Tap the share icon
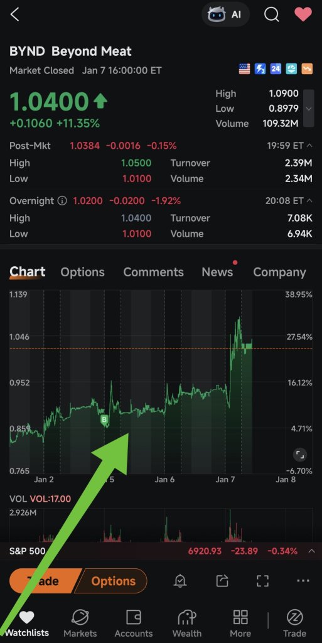The width and height of the screenshot is (322, 643). click(x=222, y=581)
